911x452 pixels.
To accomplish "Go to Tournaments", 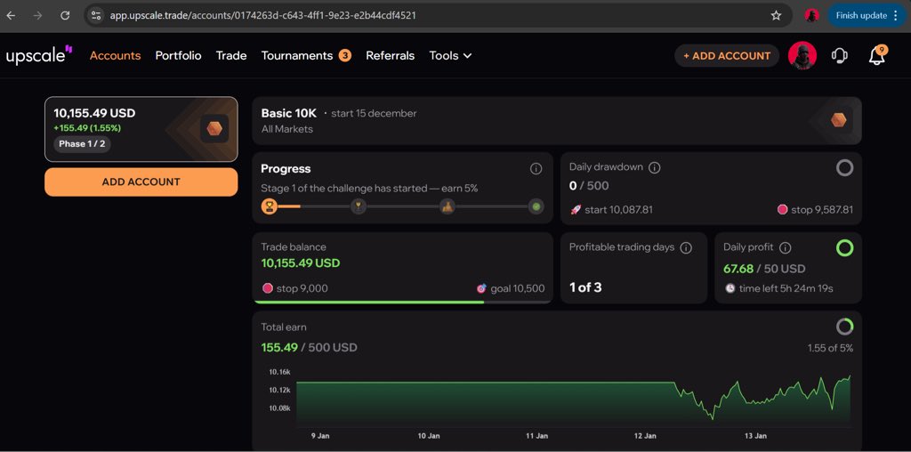I will point(297,56).
